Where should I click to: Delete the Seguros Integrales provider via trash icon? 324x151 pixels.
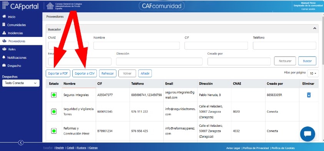click(309, 95)
